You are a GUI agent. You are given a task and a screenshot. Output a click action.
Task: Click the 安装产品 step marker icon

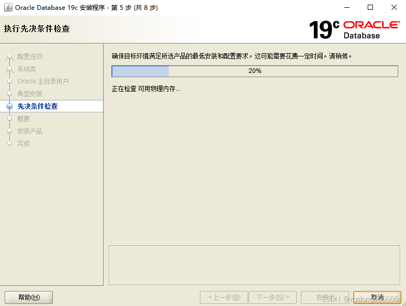tap(9, 131)
